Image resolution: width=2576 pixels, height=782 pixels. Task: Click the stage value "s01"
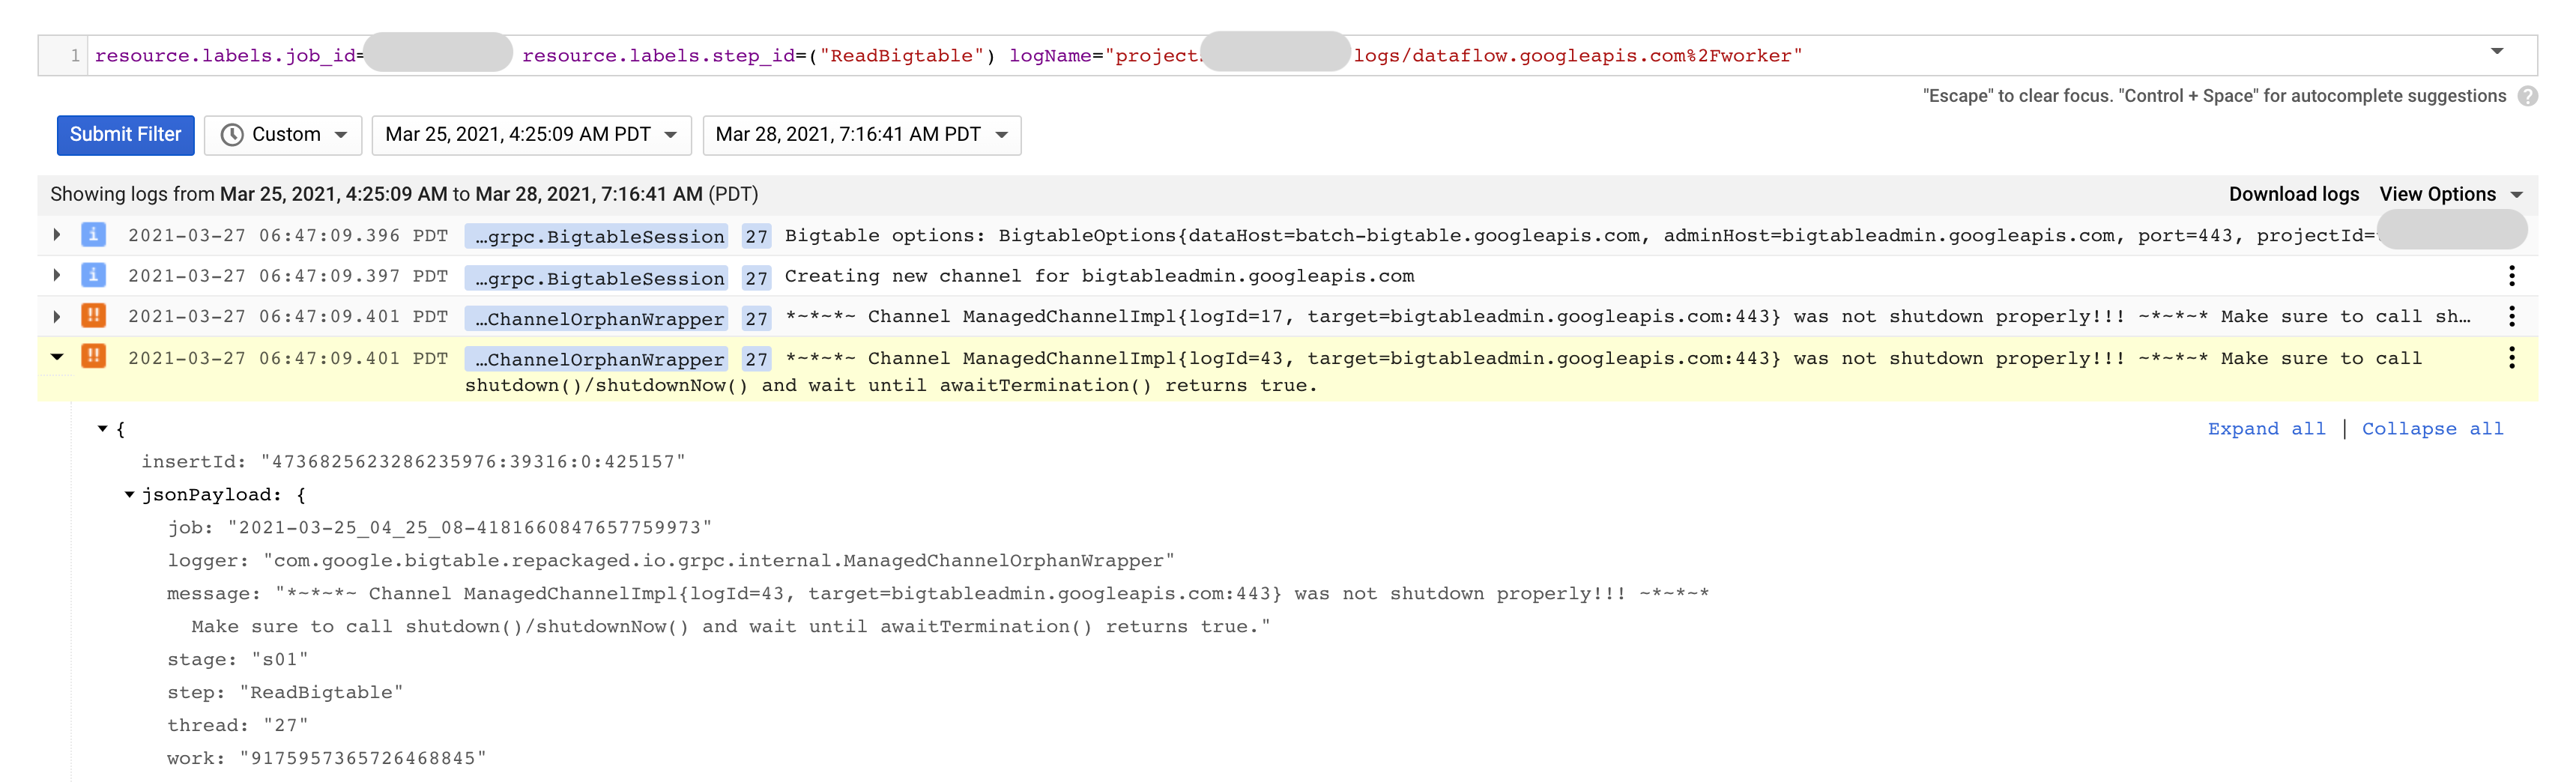(x=280, y=660)
